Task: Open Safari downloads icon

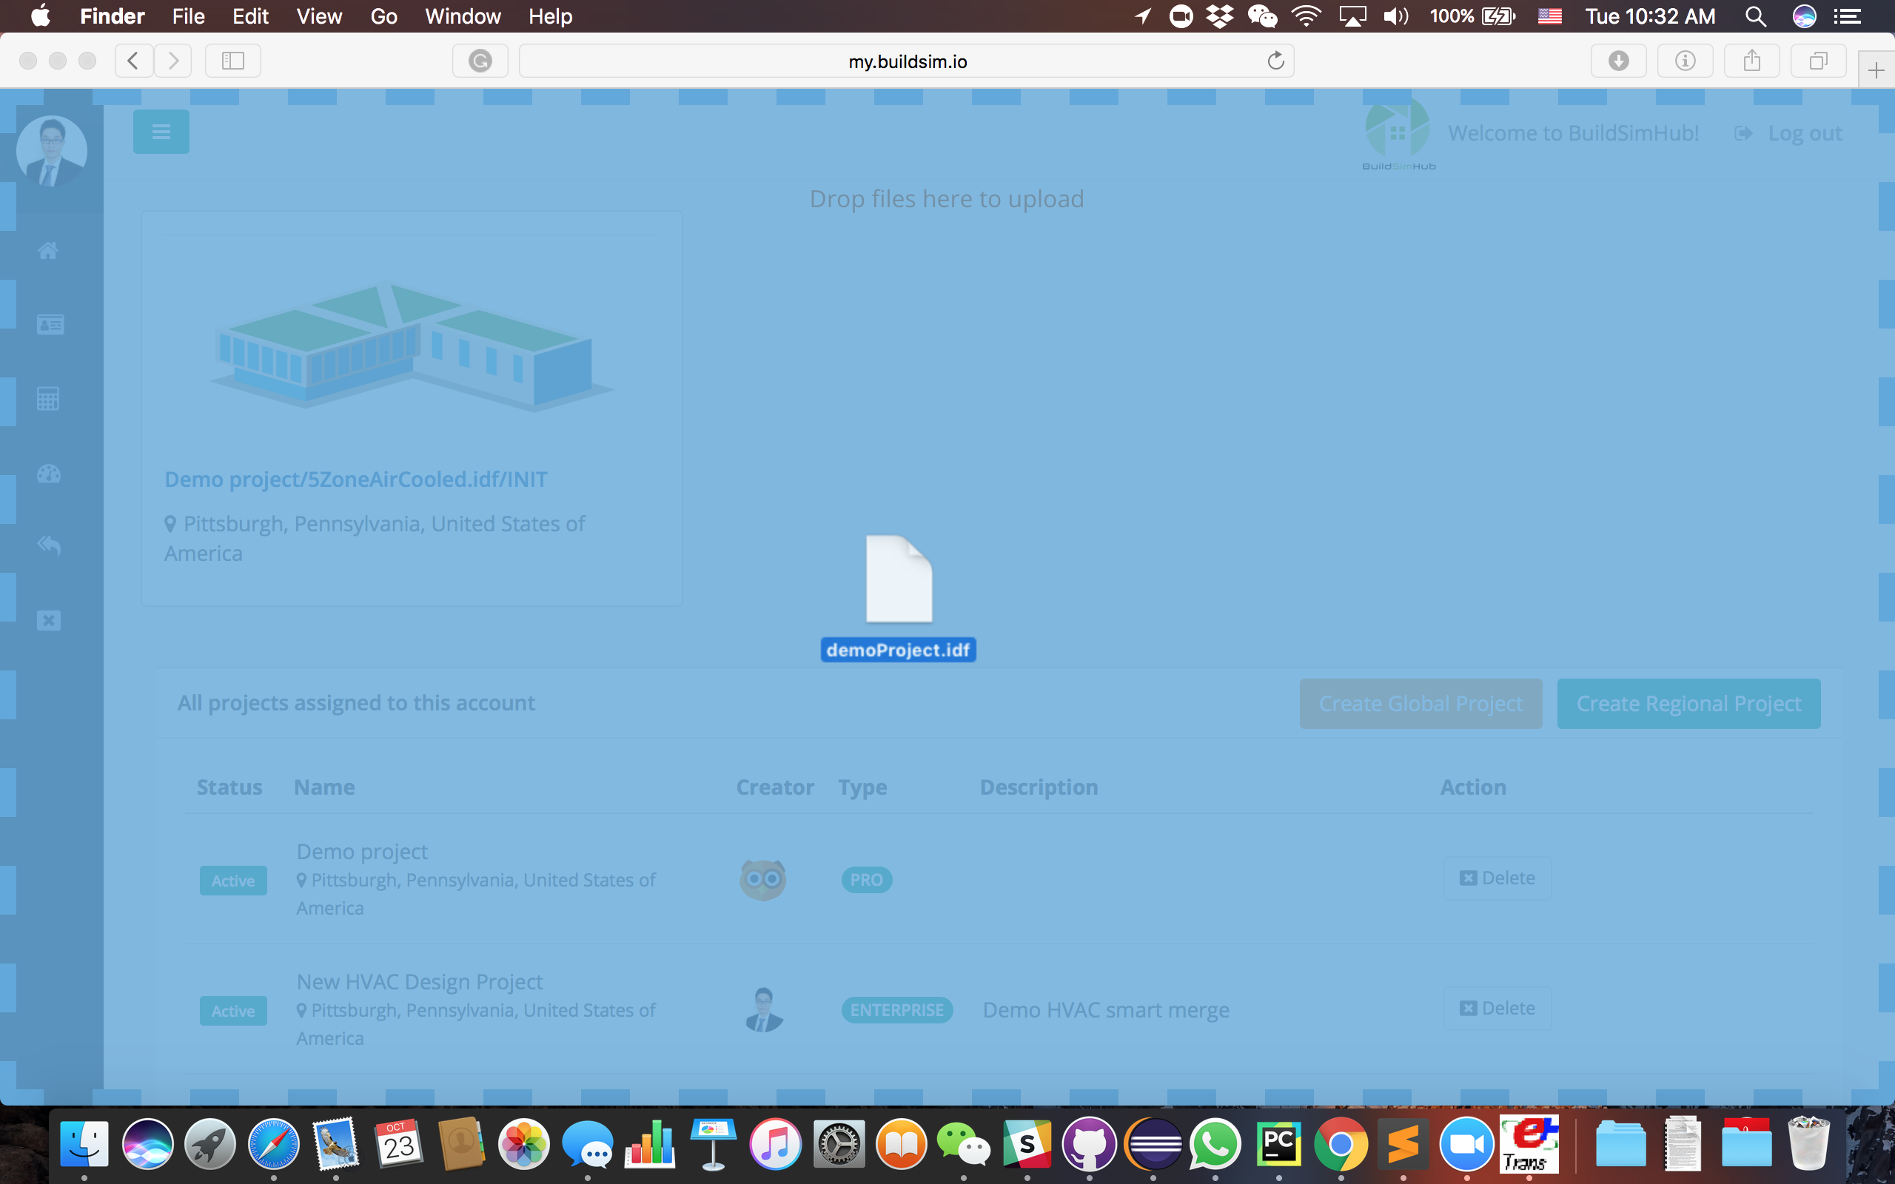Action: point(1618,61)
